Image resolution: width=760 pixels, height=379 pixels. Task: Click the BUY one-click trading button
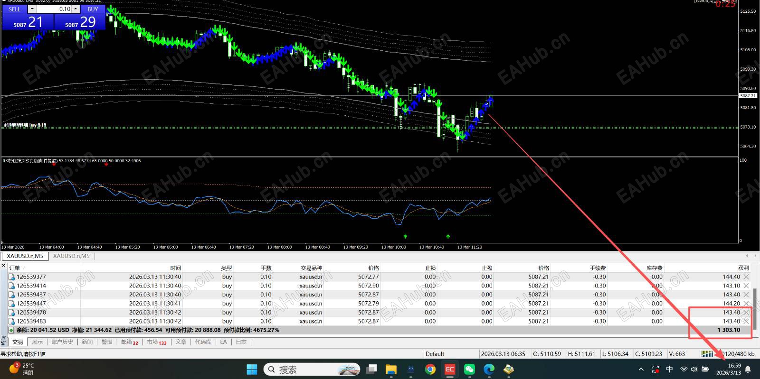(x=93, y=9)
